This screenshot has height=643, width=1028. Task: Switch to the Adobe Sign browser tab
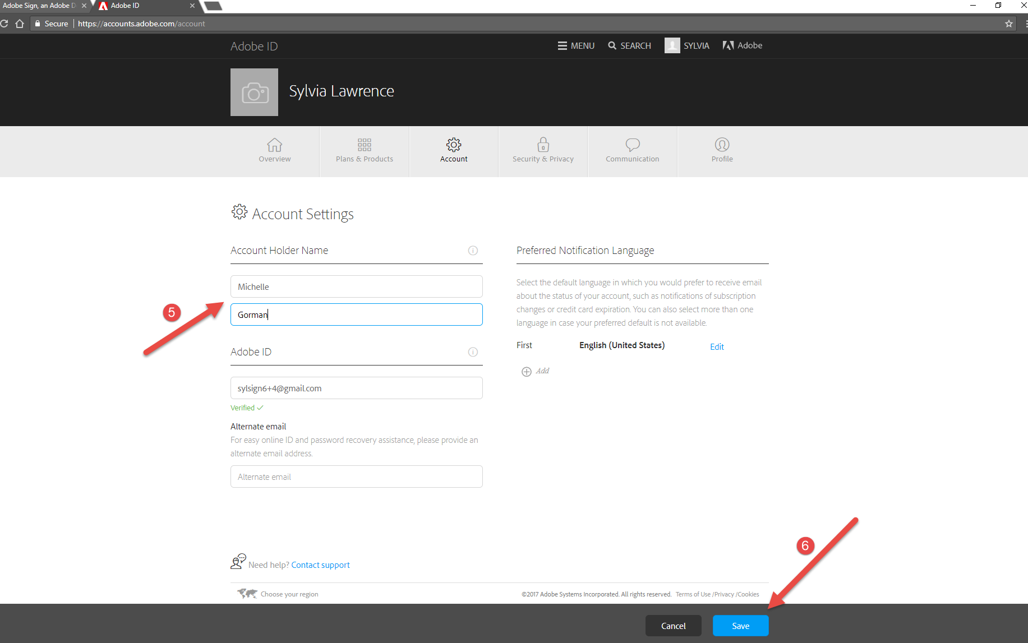(39, 6)
